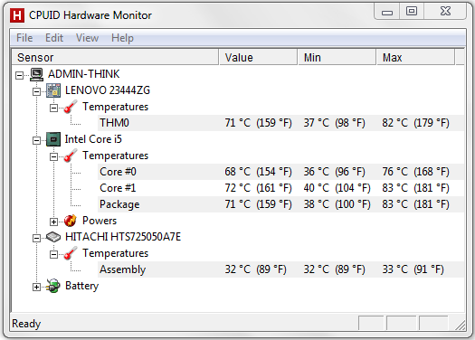Click thermometer icon under LENOVO 23444ZG

(71, 107)
